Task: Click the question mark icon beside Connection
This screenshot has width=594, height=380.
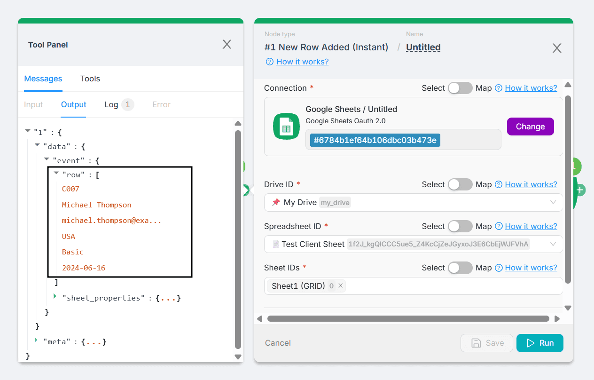Action: click(x=499, y=88)
